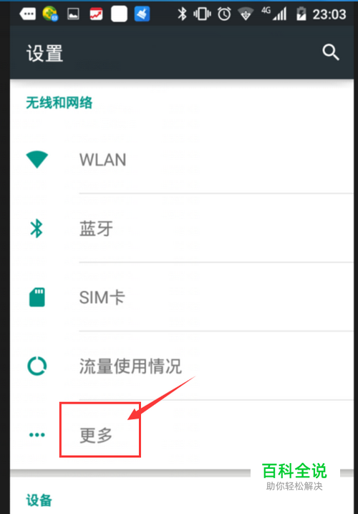This screenshot has height=514, width=358.
Task: Tap the data usage circle icon
Action: 37,366
